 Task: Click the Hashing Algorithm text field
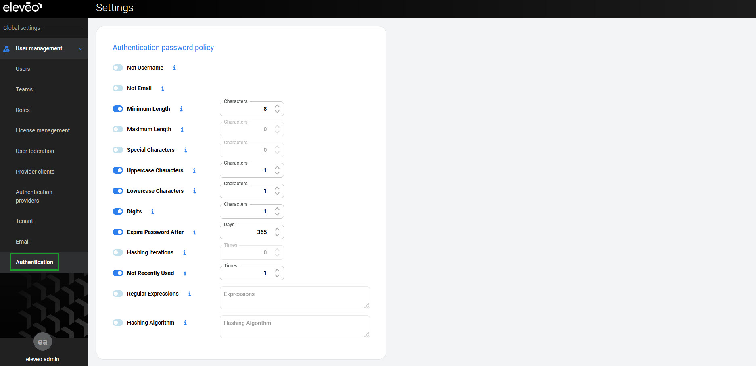tap(294, 327)
